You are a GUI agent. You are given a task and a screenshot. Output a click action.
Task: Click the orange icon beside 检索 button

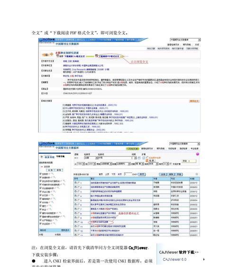(x=147, y=160)
